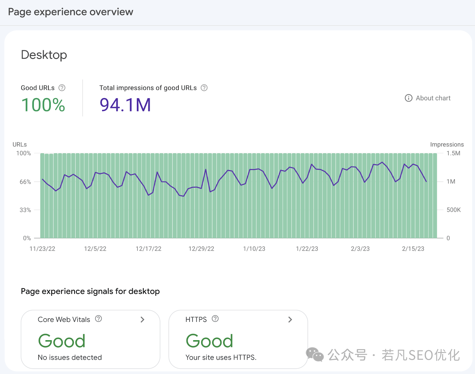Click the Core Web Vitals card title
Screen dimensions: 475x374
(x=64, y=319)
